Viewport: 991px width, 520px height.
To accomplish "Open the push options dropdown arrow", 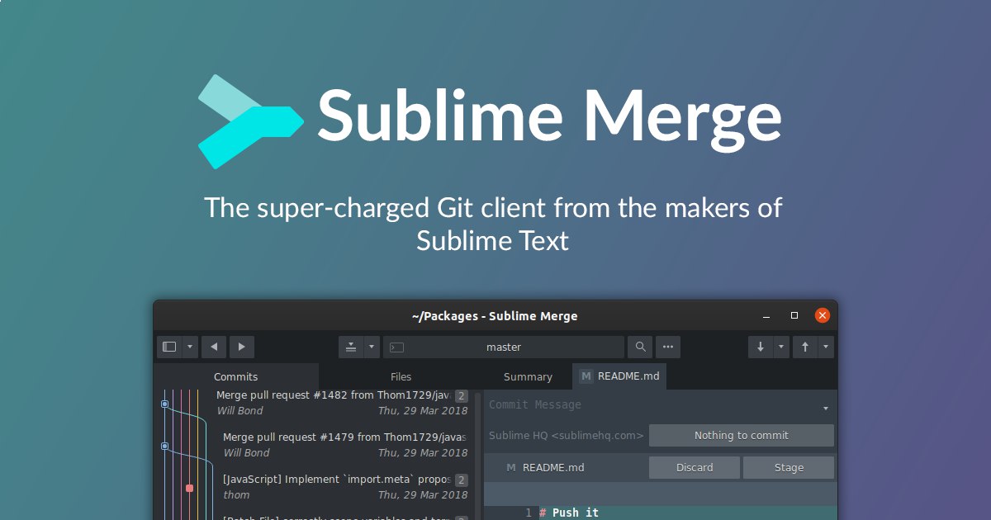I will pyautogui.click(x=826, y=347).
